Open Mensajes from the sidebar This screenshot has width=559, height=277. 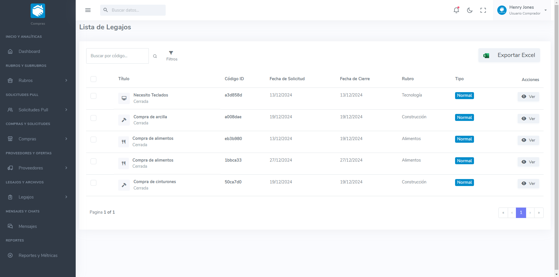tap(28, 226)
